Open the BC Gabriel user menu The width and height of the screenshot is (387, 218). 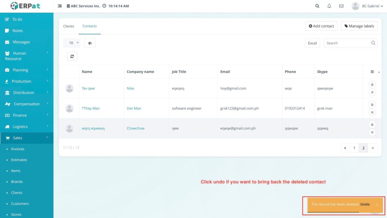(x=367, y=6)
